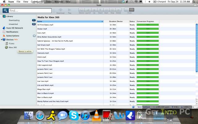198x124 pixels.
Task: Click the add subscription plus icon
Action: tap(34, 36)
